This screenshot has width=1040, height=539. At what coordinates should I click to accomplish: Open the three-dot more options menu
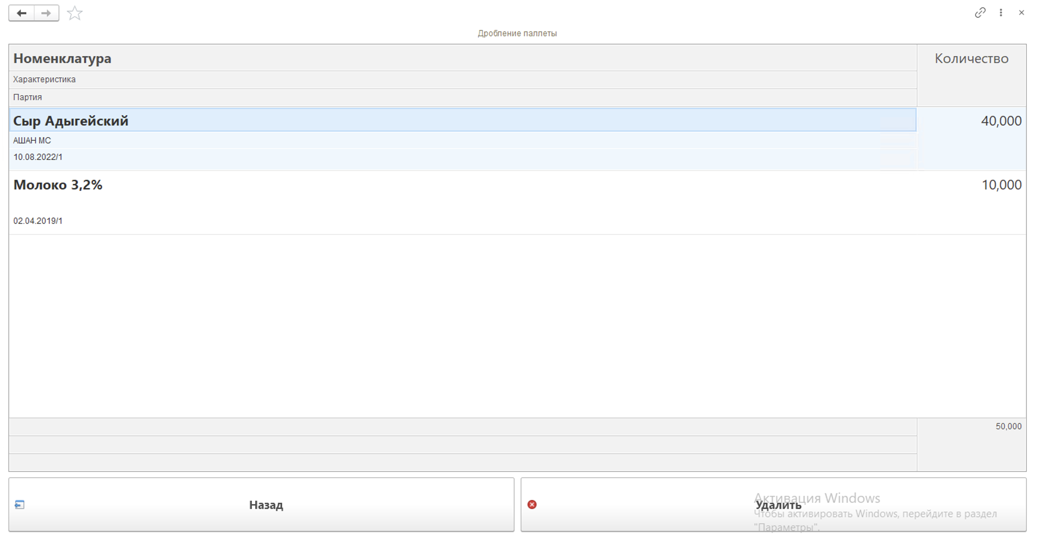(x=1001, y=12)
